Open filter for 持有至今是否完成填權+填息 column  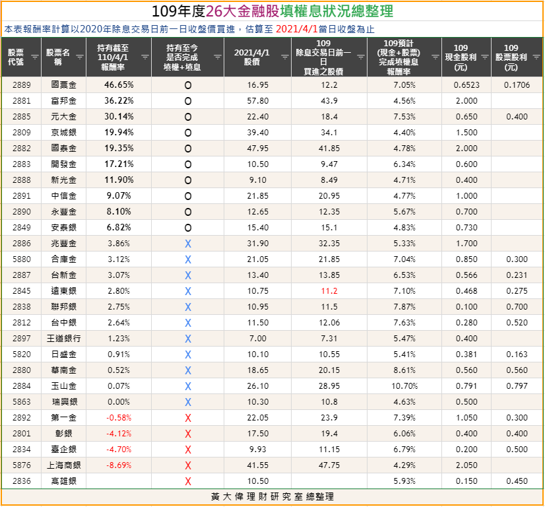(218, 57)
